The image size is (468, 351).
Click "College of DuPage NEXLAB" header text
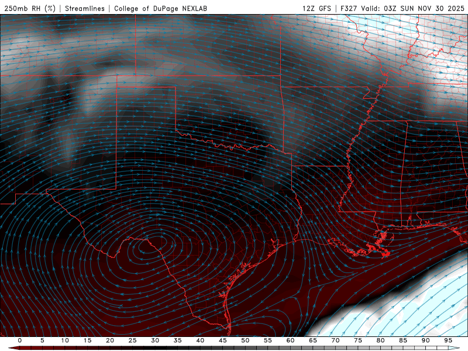pos(160,8)
